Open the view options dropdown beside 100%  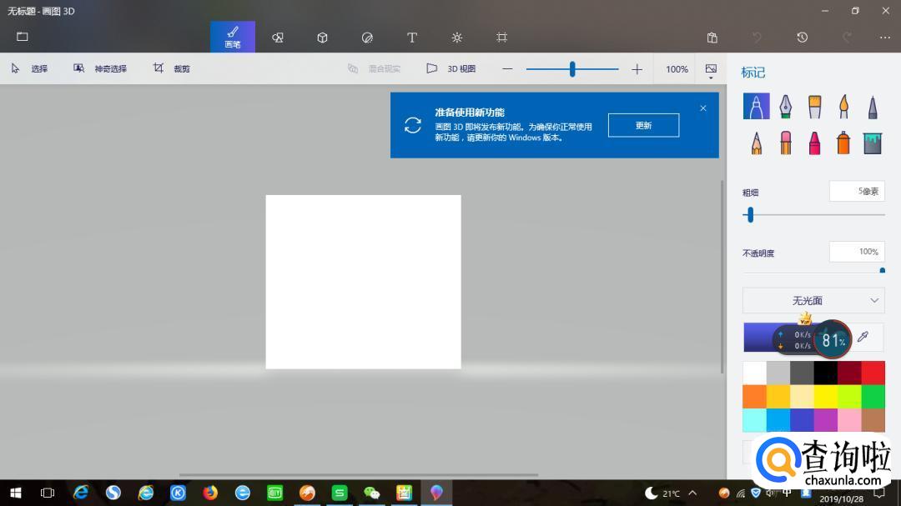(x=711, y=71)
